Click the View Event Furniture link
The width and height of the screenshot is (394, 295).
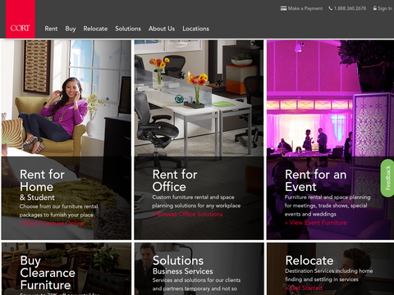click(x=316, y=223)
